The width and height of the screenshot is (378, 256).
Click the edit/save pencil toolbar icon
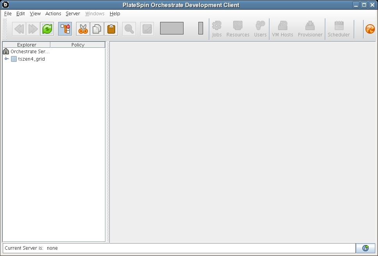click(147, 29)
